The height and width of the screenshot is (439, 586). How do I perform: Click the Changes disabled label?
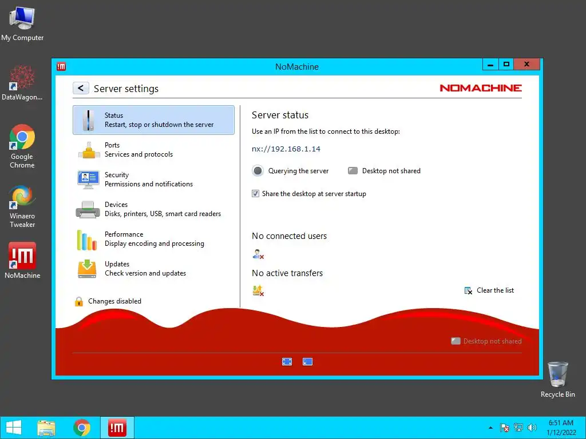coord(114,301)
